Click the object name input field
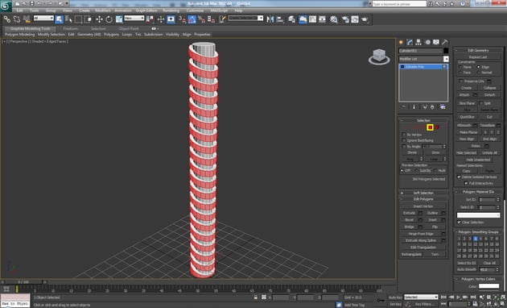Image resolution: width=507 pixels, height=308 pixels. pos(420,51)
